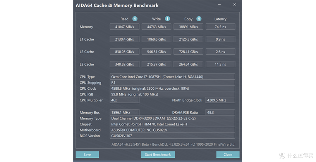Screen dimensions: 316x162
Task: Minimize the AIDA64 benchmark window
Action: 219,5
